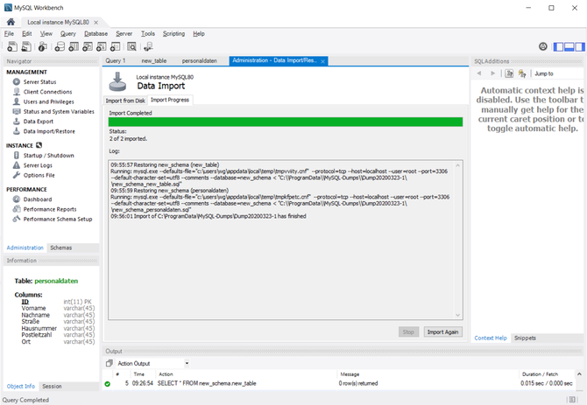Reconnect to DBMS toolbar icon
Viewport: 587px width, 405px height.
pos(148,46)
